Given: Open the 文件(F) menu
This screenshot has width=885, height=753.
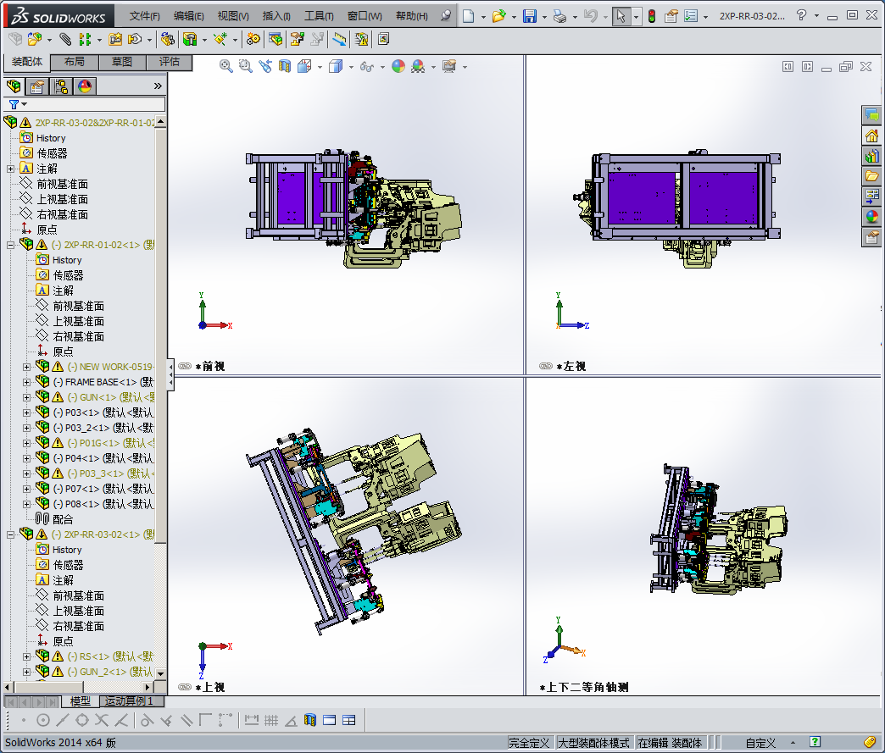Looking at the screenshot, I should pyautogui.click(x=144, y=16).
